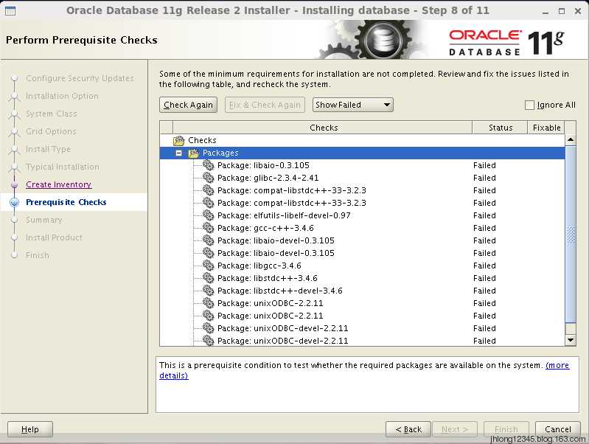Select row Package: glibc-2.3.4-2.41

(x=362, y=178)
